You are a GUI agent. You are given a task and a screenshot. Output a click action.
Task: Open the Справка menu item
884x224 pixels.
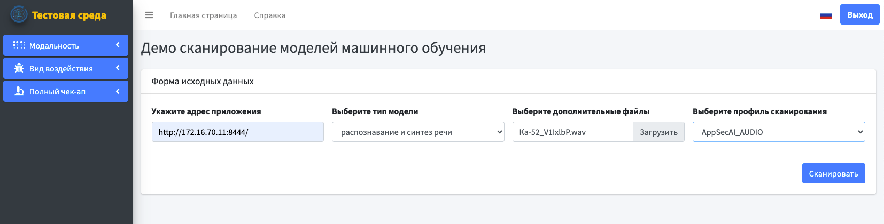tap(269, 15)
